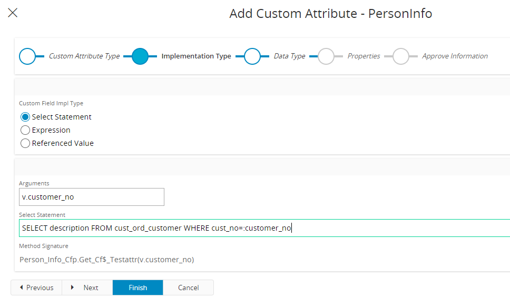Click the Data Type step circle

[x=253, y=56]
